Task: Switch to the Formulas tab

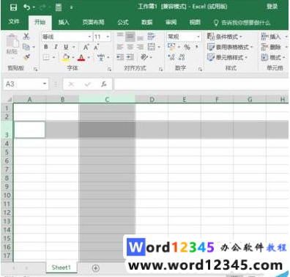Action: coord(123,23)
